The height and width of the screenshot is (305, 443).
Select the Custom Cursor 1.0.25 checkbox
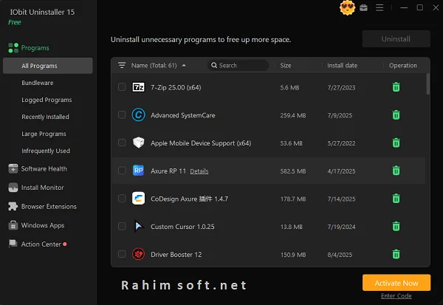click(x=122, y=227)
